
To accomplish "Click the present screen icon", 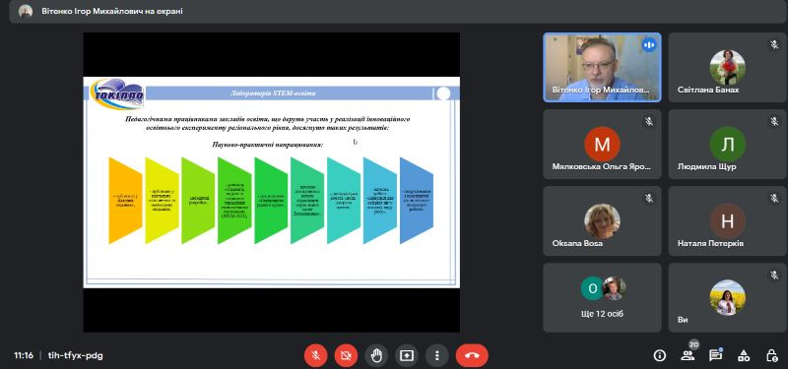I will 407,356.
